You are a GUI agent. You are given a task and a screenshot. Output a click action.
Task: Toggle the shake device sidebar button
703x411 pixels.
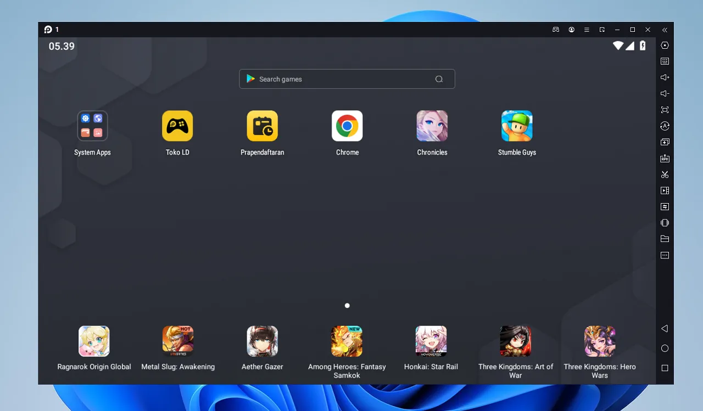point(665,223)
